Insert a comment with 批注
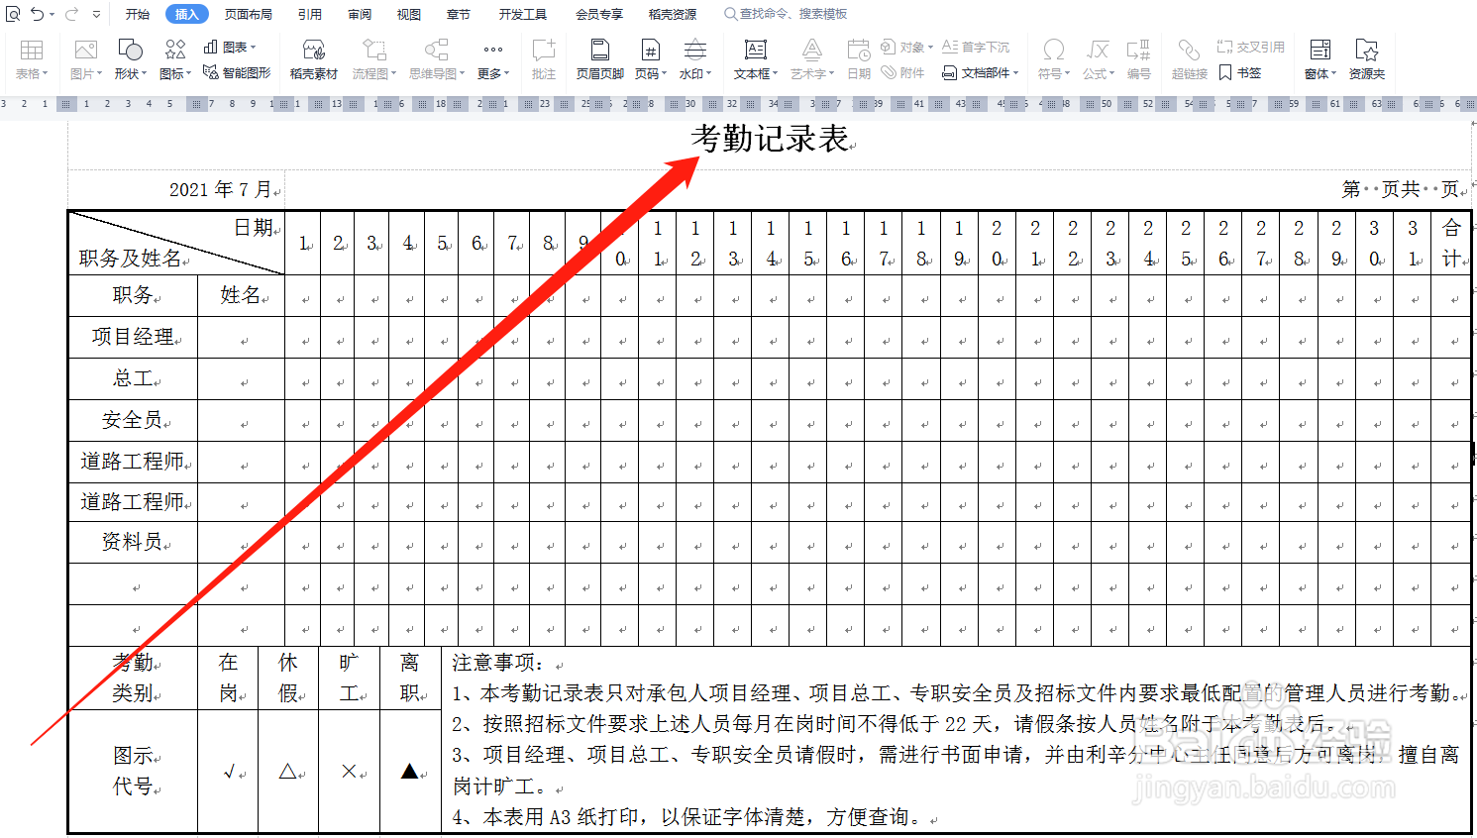 (x=544, y=59)
